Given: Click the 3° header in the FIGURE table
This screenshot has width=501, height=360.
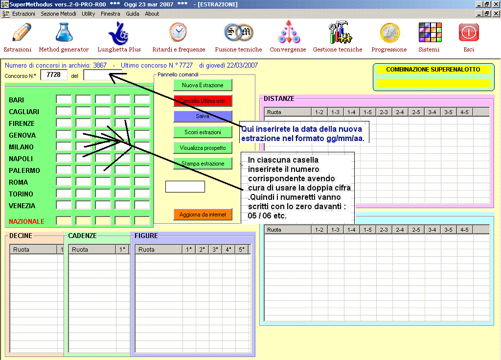Looking at the screenshot, I should (215, 250).
